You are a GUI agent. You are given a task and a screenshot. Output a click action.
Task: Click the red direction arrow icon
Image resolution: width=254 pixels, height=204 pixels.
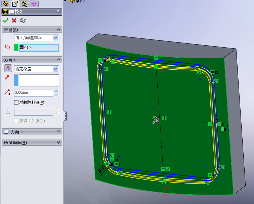tap(7, 77)
